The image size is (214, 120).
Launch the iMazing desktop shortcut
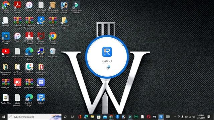pyautogui.click(x=29, y=6)
